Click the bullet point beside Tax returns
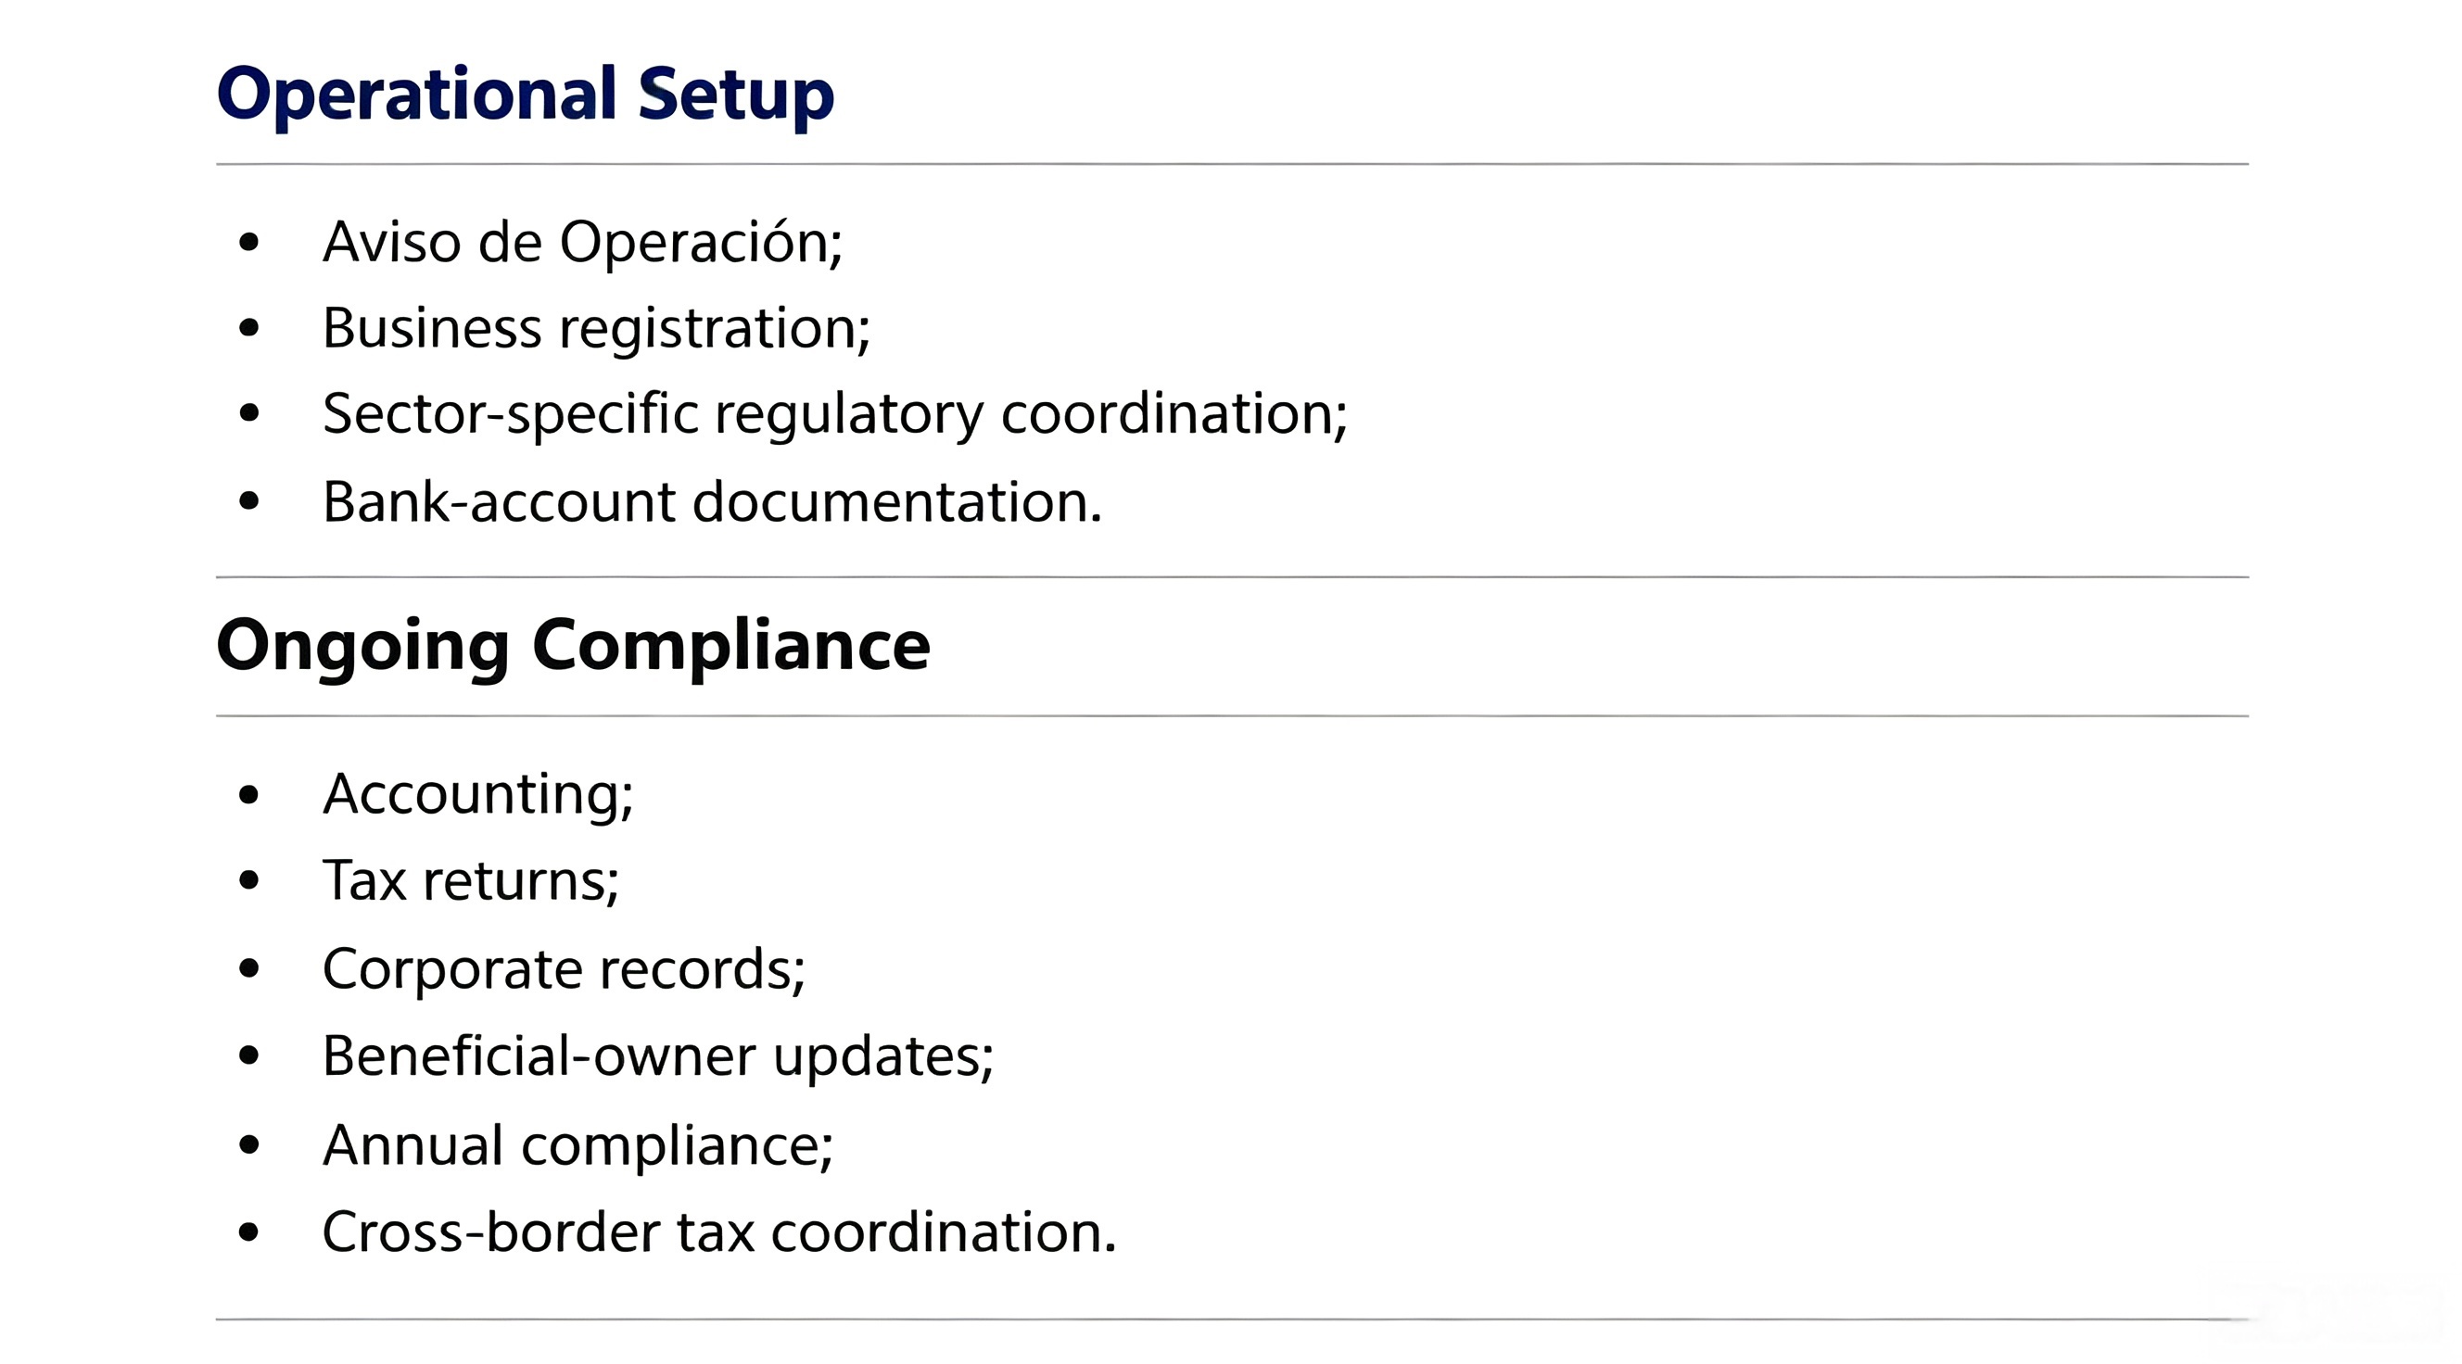The width and height of the screenshot is (2462, 1364). coord(249,880)
